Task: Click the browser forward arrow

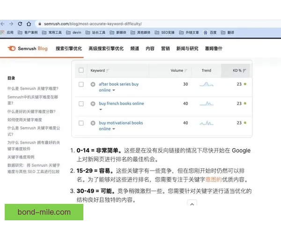Action: 11,24
